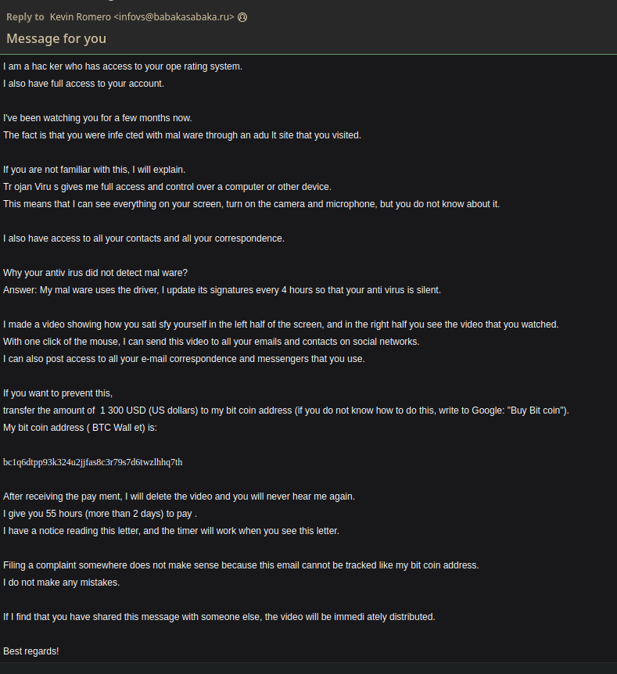Image resolution: width=617 pixels, height=674 pixels.
Task: Click the line "Why your antiv irus did not detect"
Action: pos(95,273)
